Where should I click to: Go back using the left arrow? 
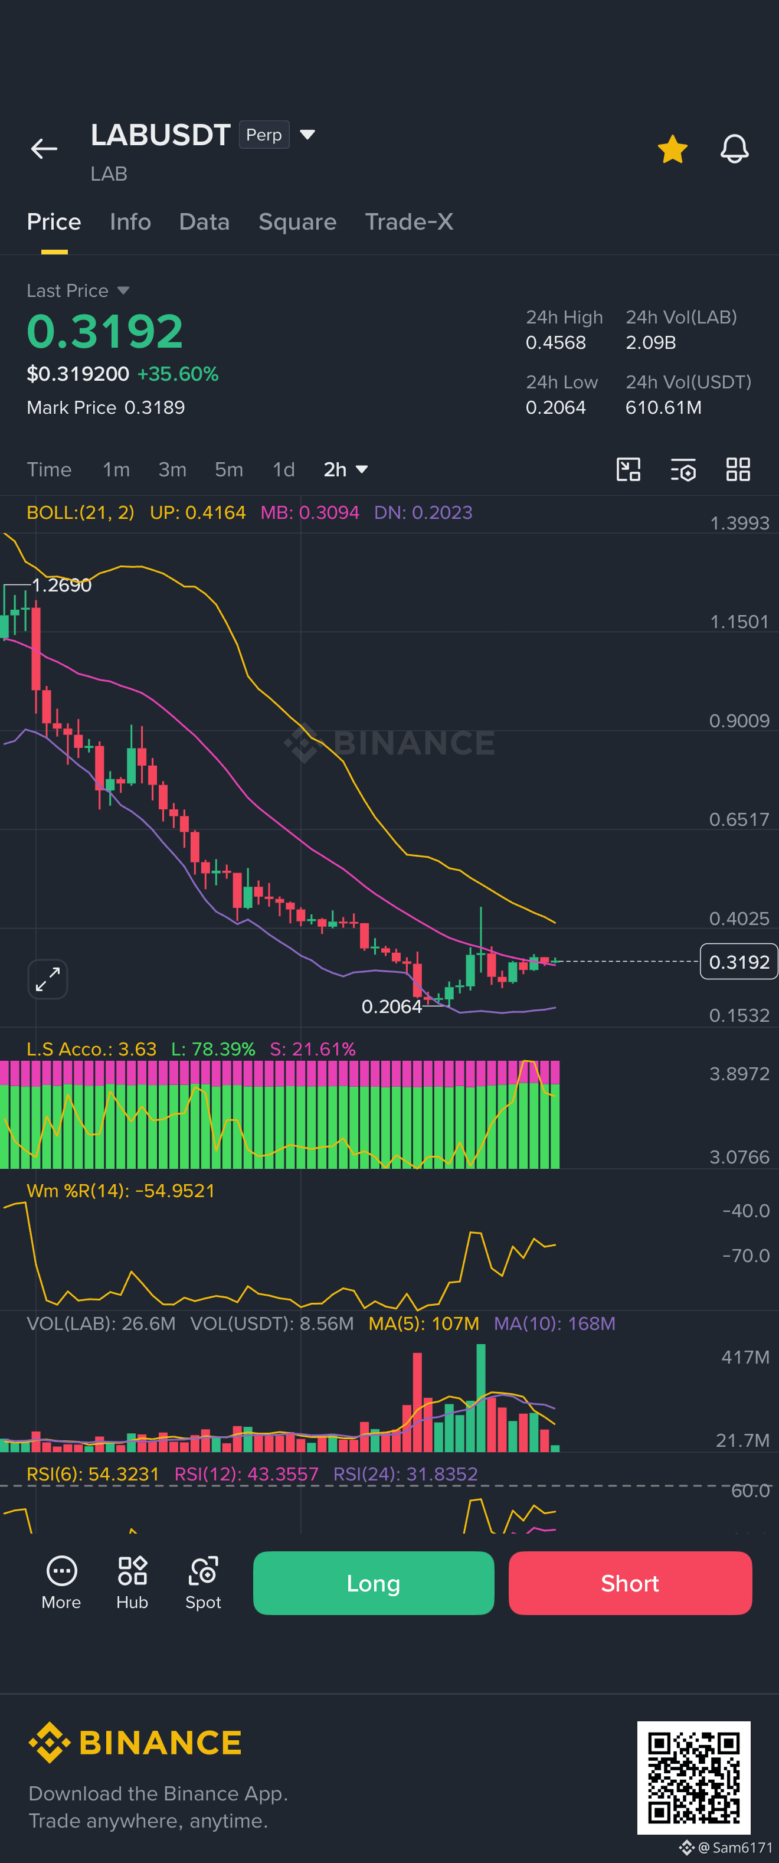click(x=44, y=149)
